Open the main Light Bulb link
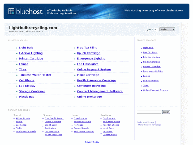Image resolution: width=193 pixels, height=145 pixels. tap(26, 48)
